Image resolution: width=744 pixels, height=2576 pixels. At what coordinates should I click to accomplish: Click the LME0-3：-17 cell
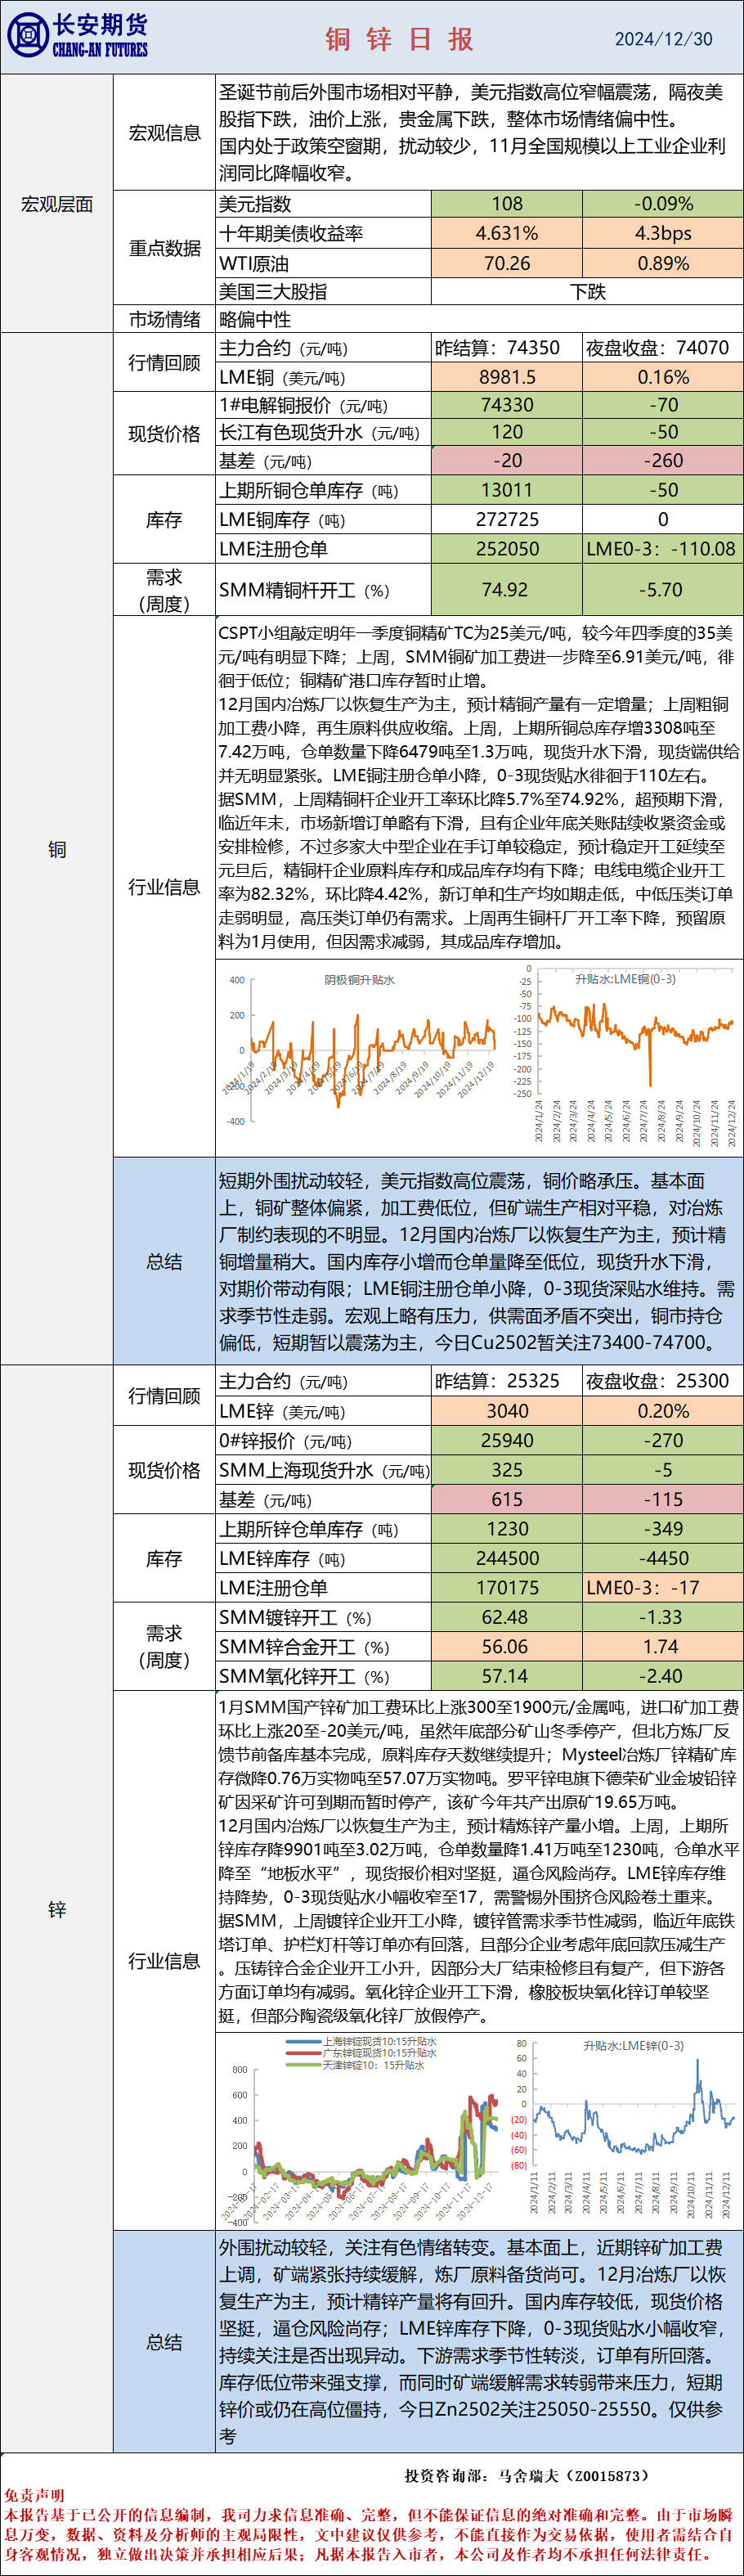click(663, 1588)
